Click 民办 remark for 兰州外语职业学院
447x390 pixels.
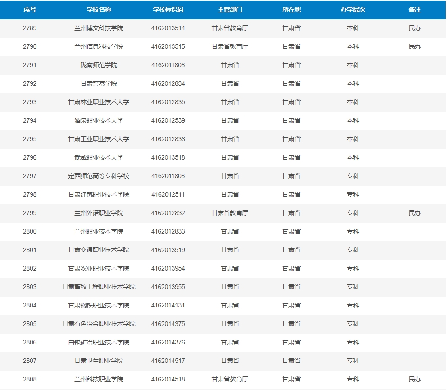[415, 213]
